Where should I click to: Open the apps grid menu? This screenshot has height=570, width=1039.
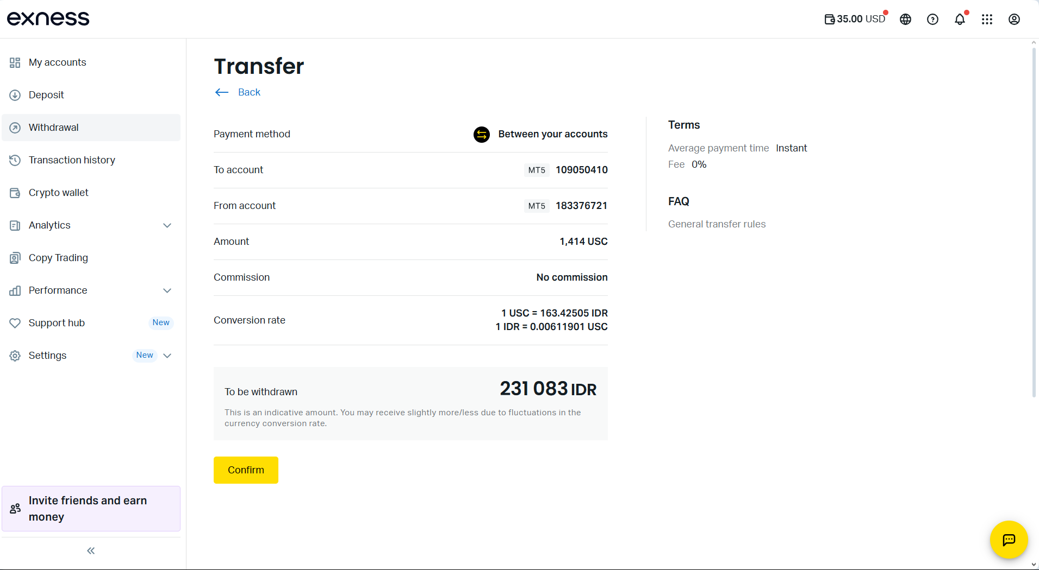pyautogui.click(x=987, y=20)
